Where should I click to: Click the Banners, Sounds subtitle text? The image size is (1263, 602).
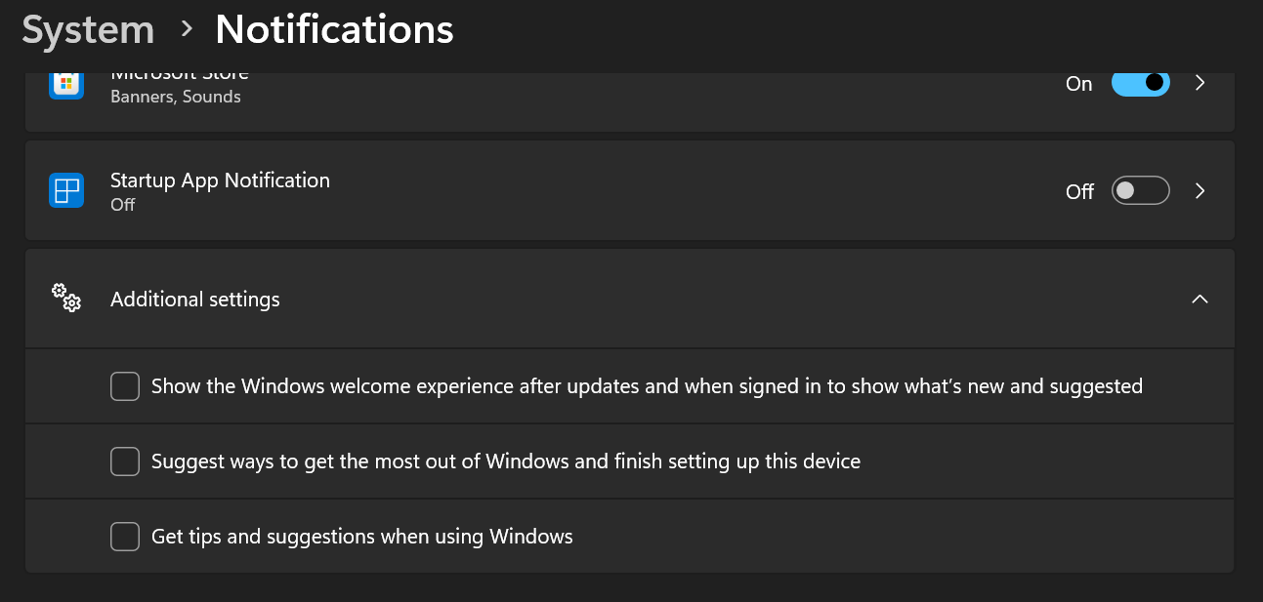coord(176,97)
